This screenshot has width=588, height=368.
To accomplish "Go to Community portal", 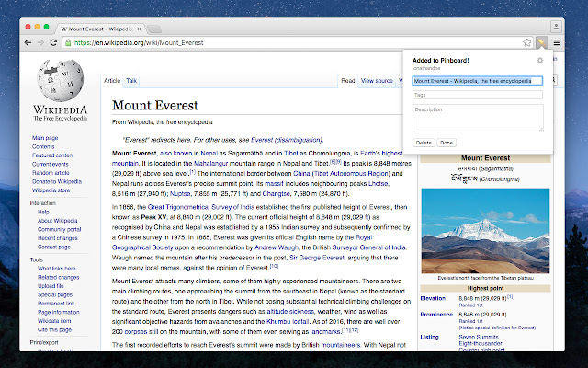I will click(59, 229).
